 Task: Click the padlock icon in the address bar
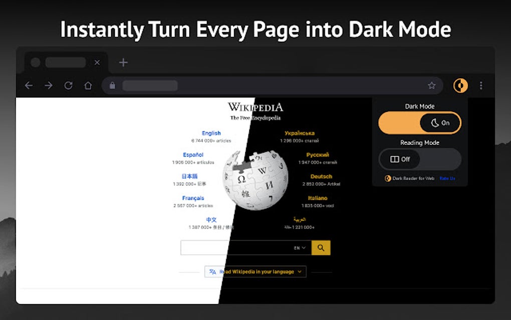112,85
